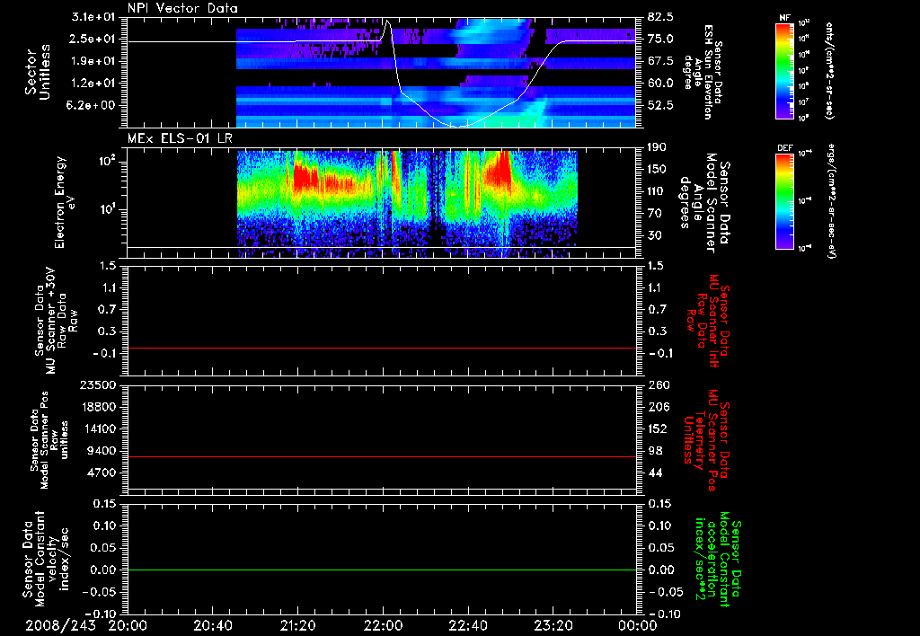This screenshot has height=636, width=920.
Task: Click the '2008/243' date label
Action: click(60, 625)
